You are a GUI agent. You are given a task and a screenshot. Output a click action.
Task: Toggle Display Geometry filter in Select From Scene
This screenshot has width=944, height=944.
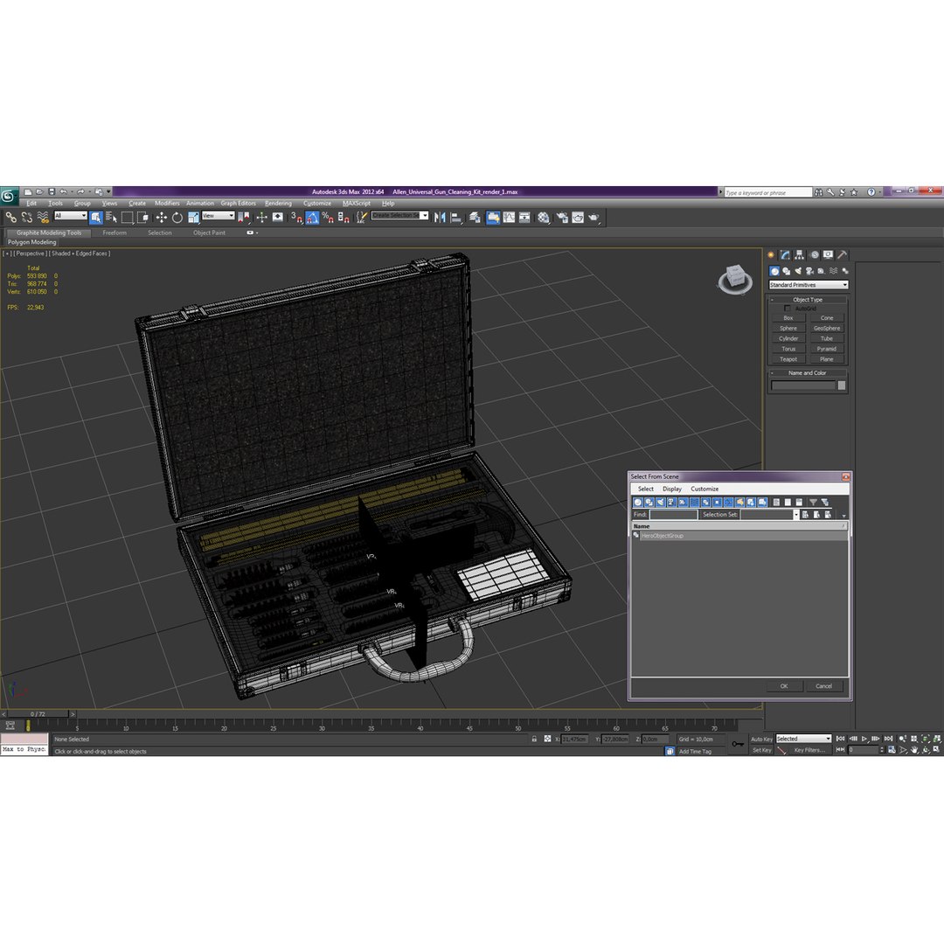[x=637, y=502]
